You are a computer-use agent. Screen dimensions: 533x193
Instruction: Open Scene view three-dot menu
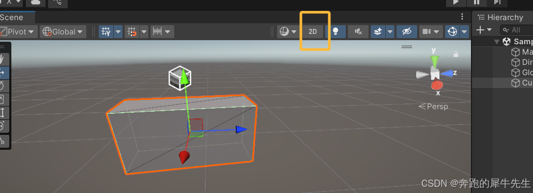pos(462,16)
